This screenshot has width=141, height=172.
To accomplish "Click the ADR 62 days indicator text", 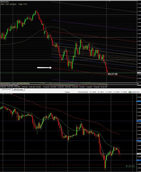I will pos(9,4).
